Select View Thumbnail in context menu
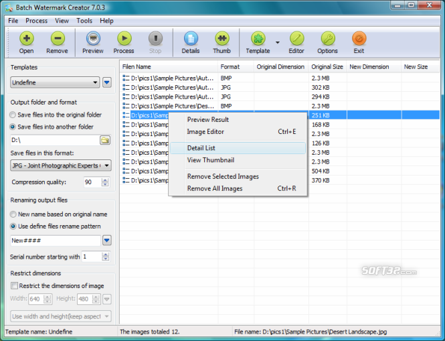Viewport: 445px width, 341px height. [238, 160]
